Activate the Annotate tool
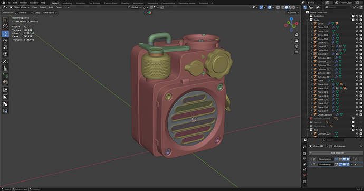 click(x=5, y=62)
